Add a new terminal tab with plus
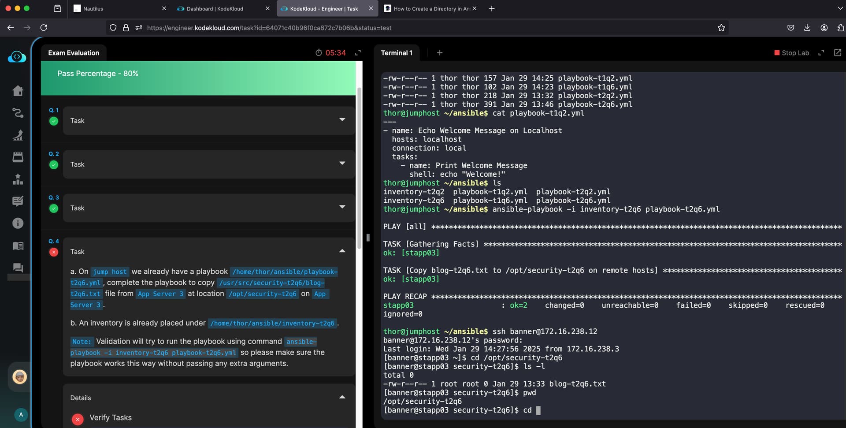The width and height of the screenshot is (846, 428). pyautogui.click(x=439, y=53)
